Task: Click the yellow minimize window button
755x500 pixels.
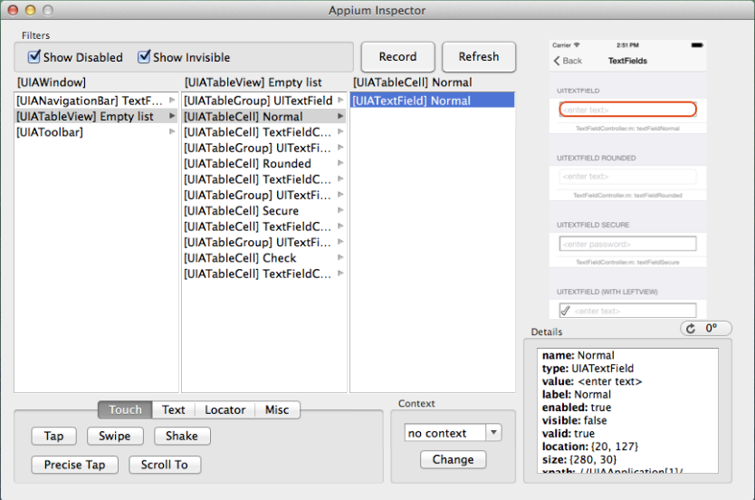Action: (x=31, y=10)
